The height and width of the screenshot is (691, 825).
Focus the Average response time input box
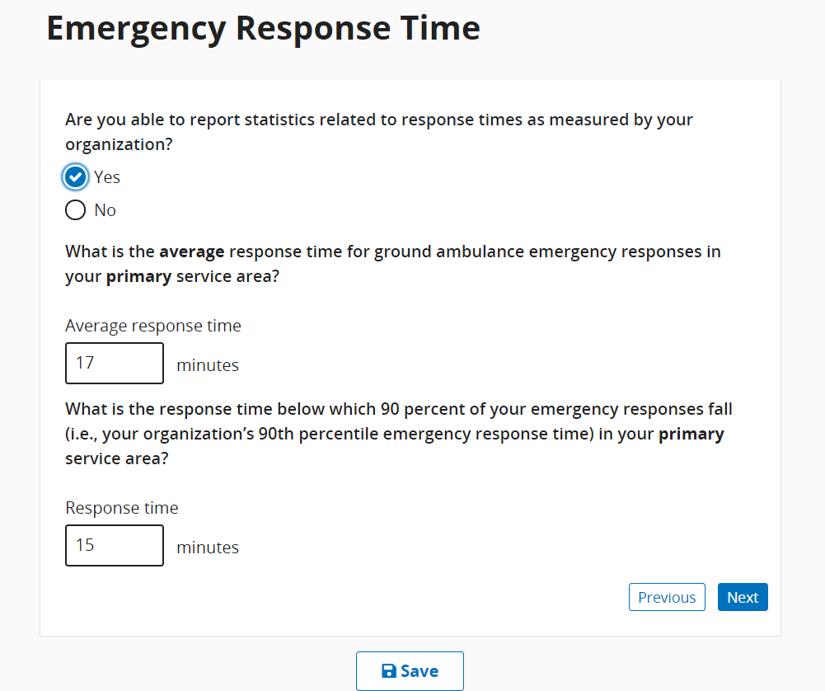(115, 364)
